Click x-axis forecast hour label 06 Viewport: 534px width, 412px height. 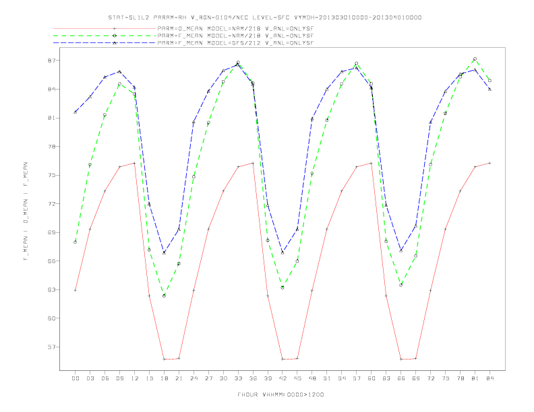click(x=105, y=378)
